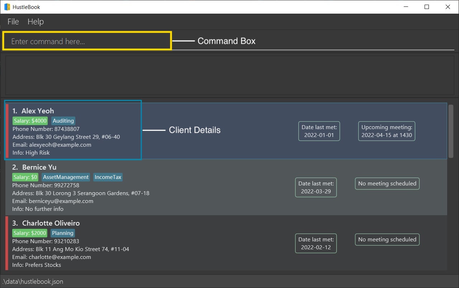Select the Bernice Yu client name

[39, 167]
